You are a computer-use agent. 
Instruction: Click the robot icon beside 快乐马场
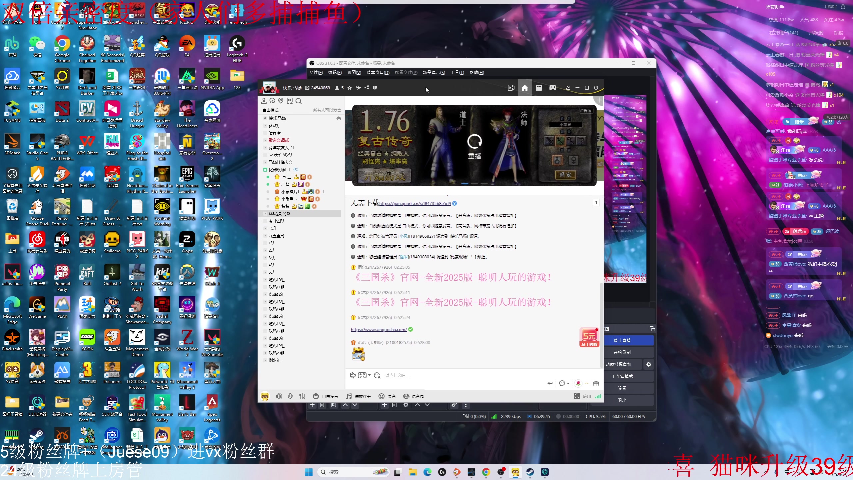point(339,118)
